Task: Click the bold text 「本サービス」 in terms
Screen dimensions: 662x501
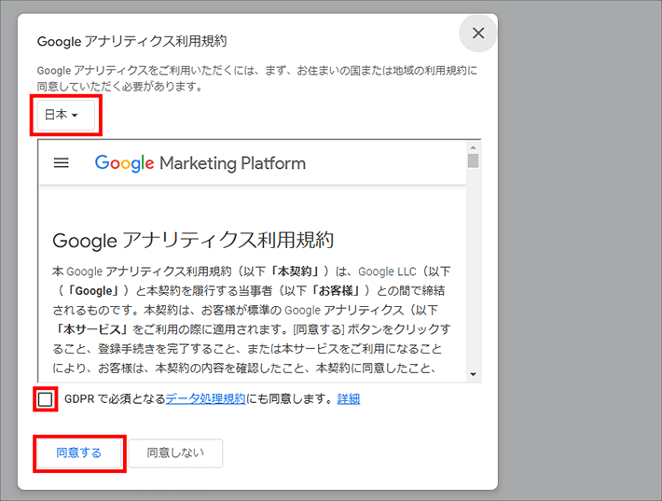Action: click(91, 329)
